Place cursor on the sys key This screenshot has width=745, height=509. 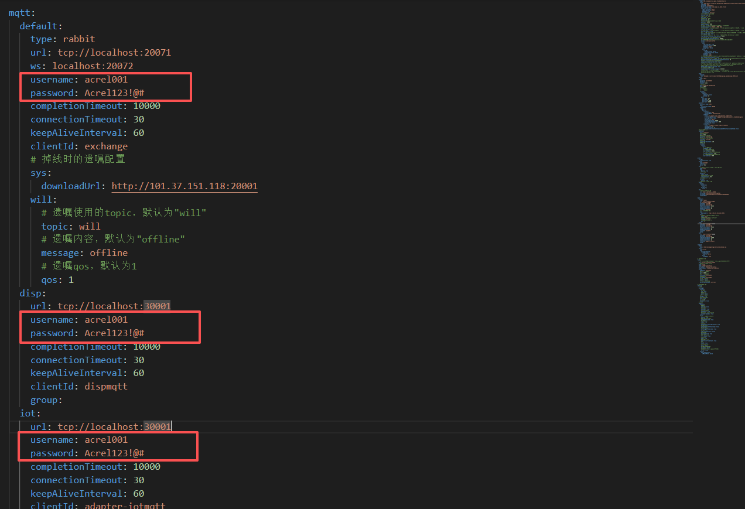(x=40, y=173)
